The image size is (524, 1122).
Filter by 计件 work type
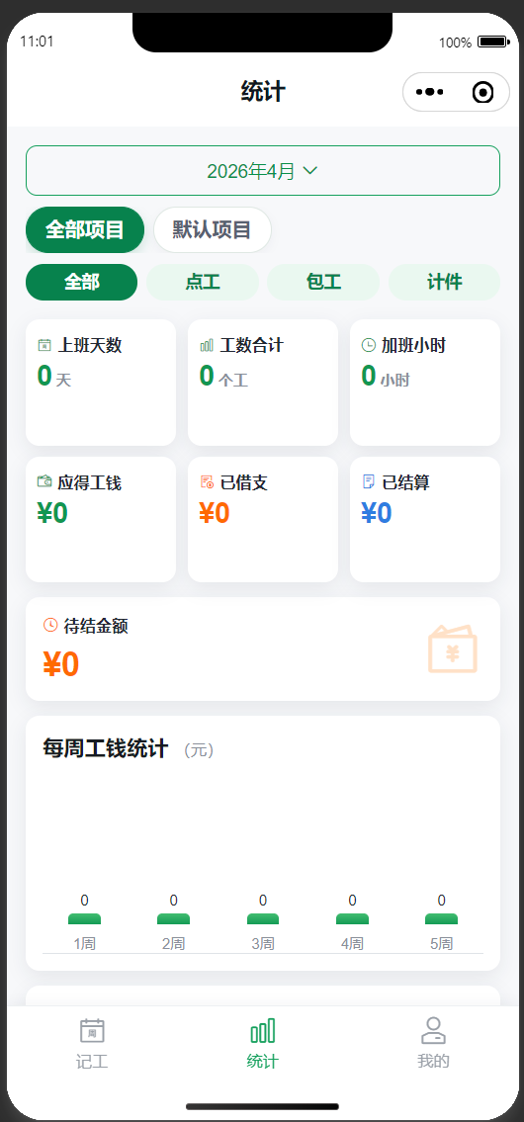tap(445, 282)
